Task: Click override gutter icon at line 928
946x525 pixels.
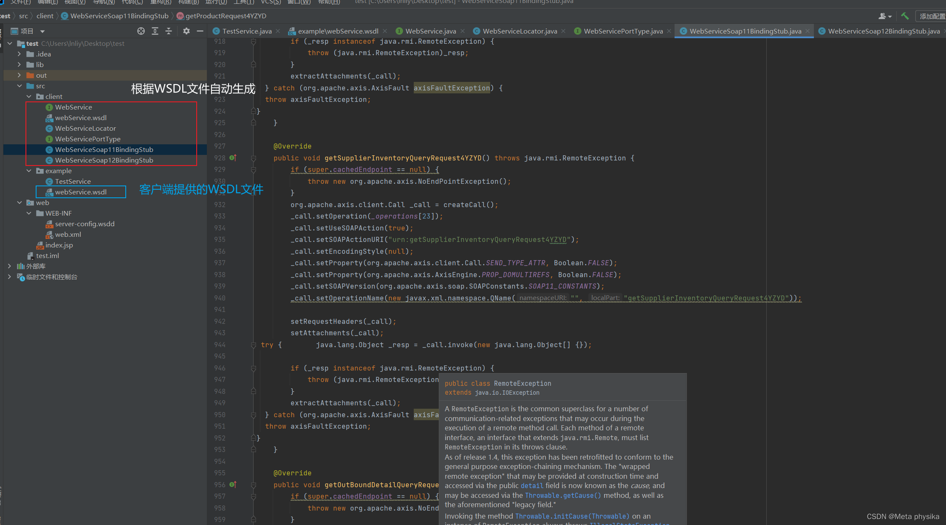Action: [x=233, y=158]
